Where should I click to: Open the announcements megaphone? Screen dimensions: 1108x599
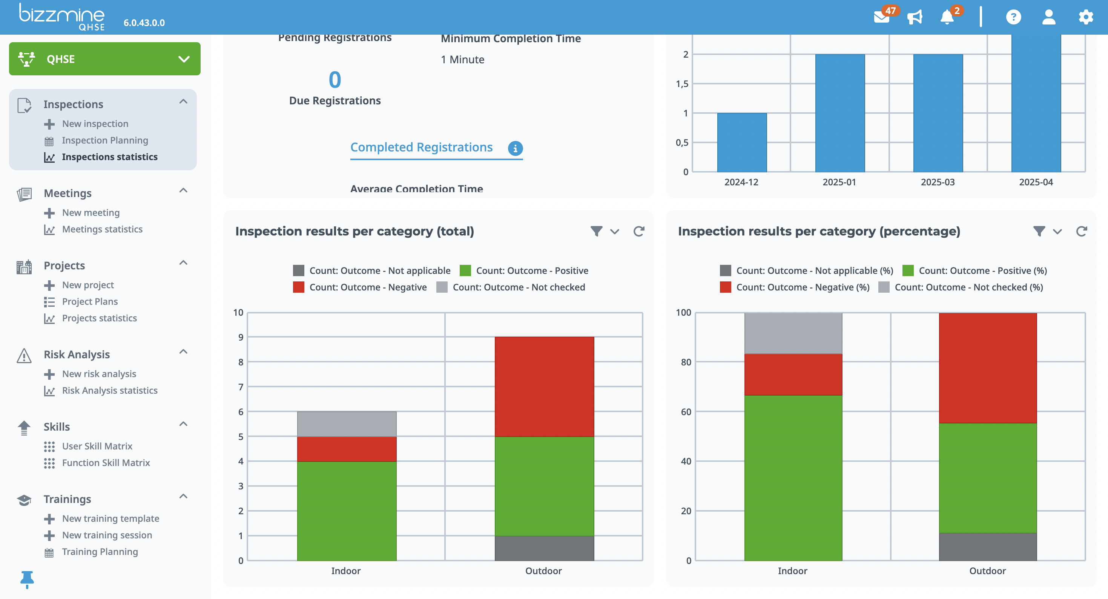click(915, 17)
